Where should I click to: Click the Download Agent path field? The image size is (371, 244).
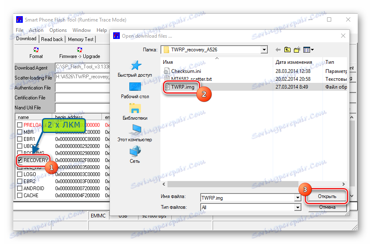(x=82, y=67)
